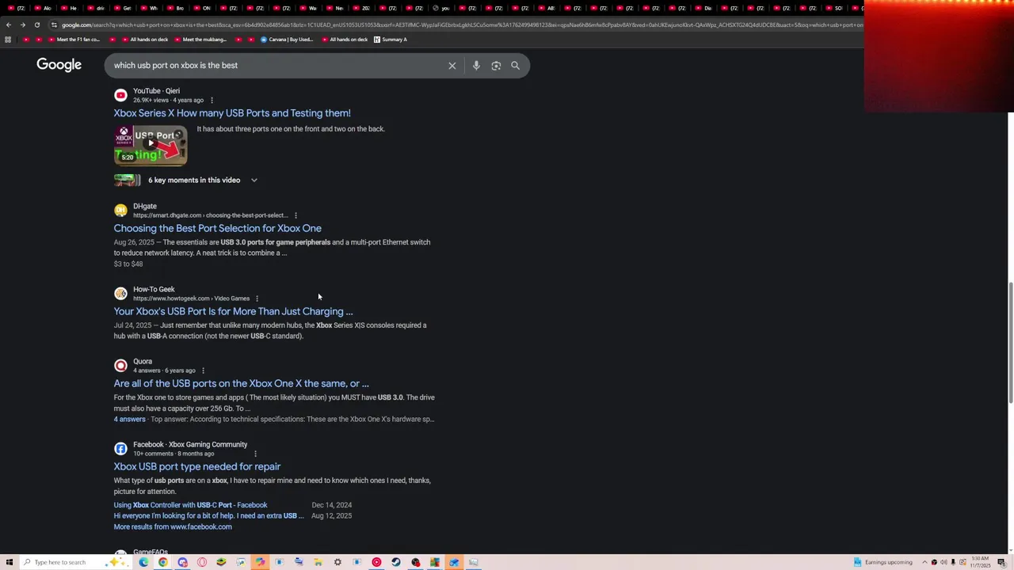Open Steam from the taskbar
This screenshot has height=570, width=1014.
[x=396, y=562]
